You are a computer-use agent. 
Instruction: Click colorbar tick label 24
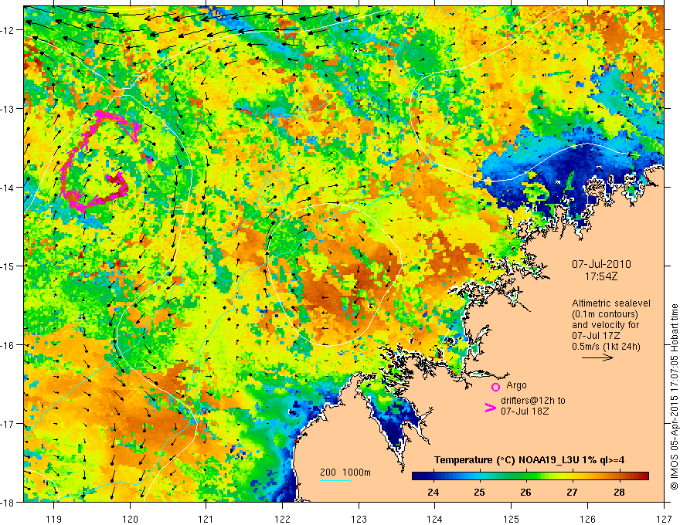433,492
